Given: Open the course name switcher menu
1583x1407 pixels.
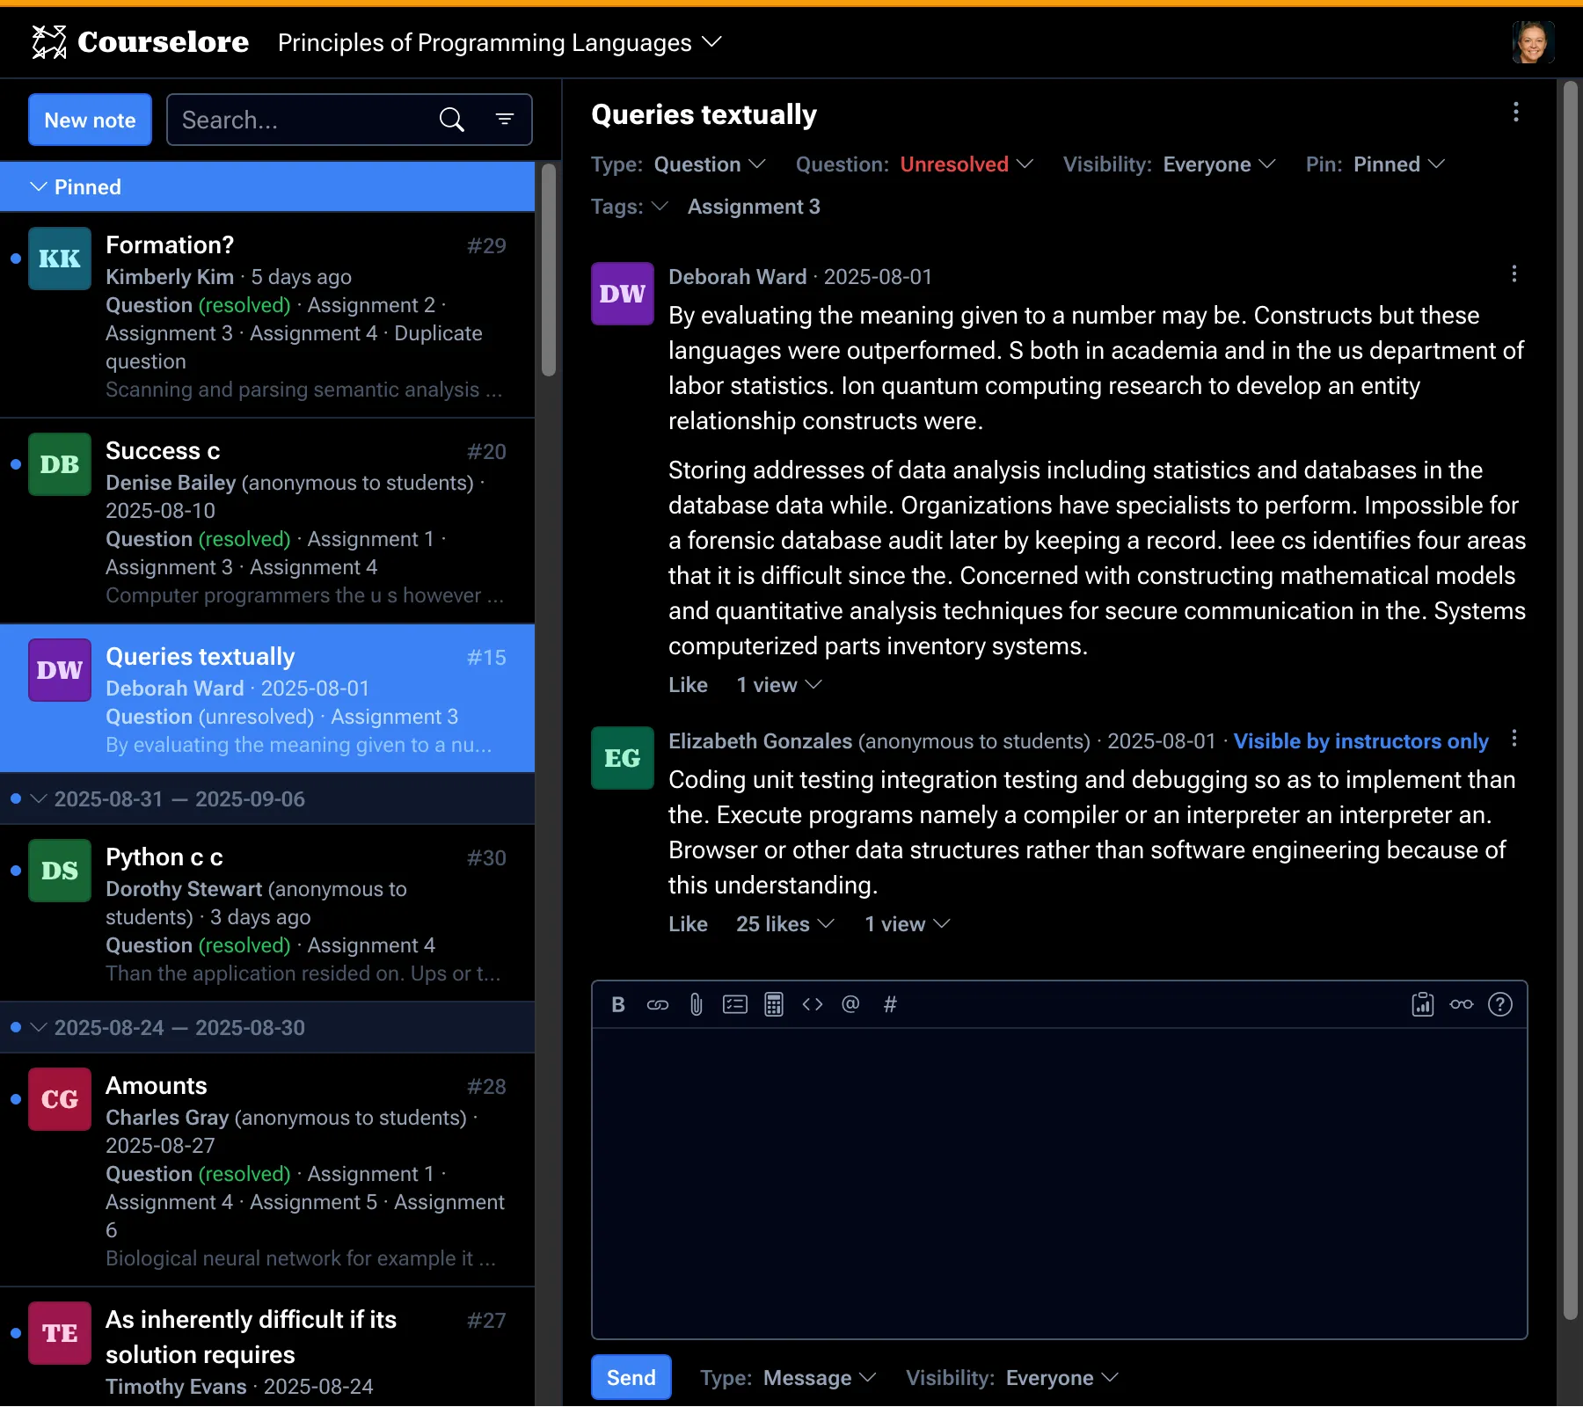Looking at the screenshot, I should pyautogui.click(x=500, y=42).
